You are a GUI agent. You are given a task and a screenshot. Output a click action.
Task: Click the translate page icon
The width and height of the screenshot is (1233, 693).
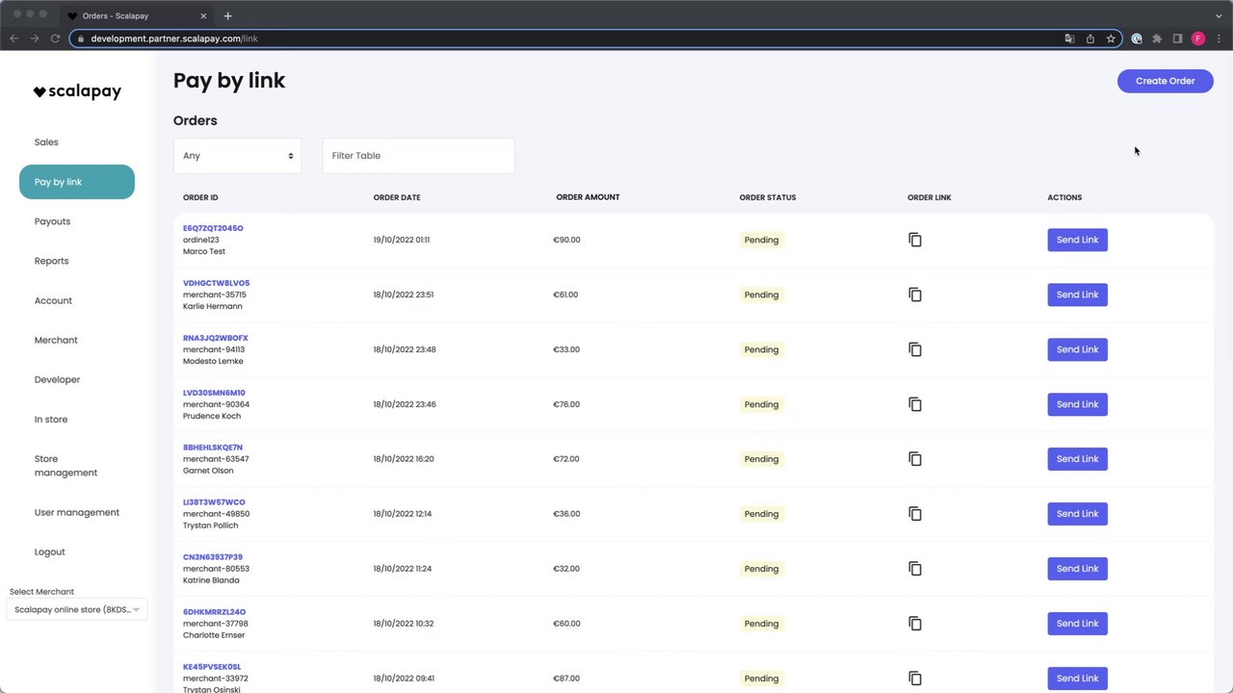tap(1069, 38)
